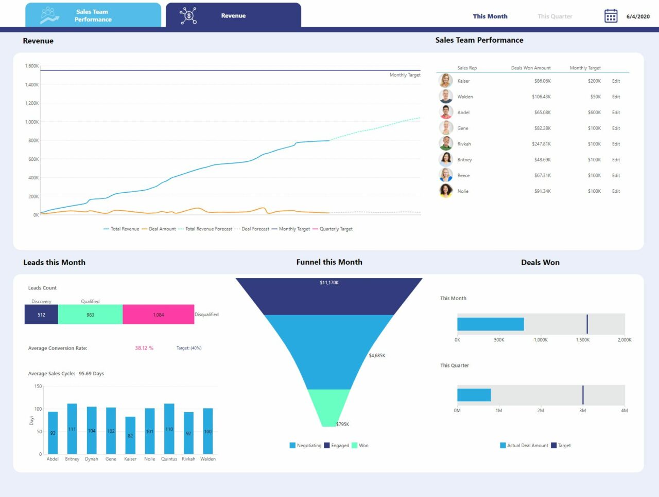Click the Quarterly Target legend marker
The height and width of the screenshot is (497, 659).
pyautogui.click(x=316, y=229)
